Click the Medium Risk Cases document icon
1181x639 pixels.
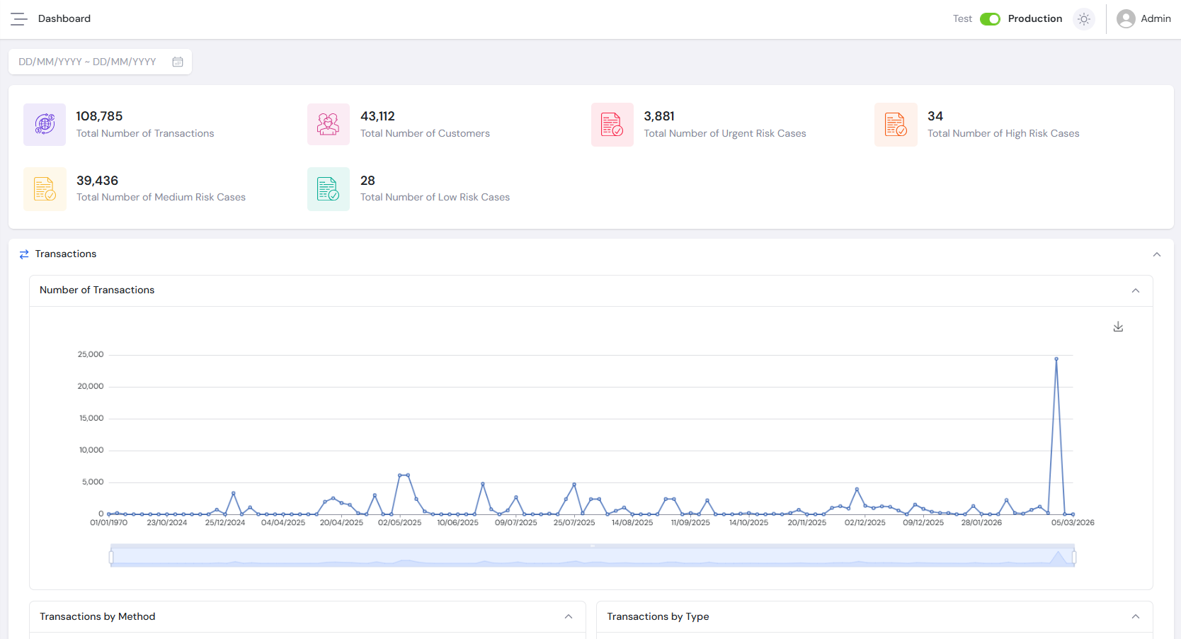point(45,189)
